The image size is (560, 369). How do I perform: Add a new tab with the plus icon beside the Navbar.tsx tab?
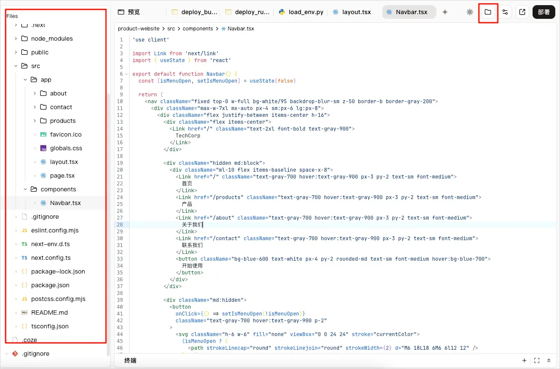pos(445,12)
